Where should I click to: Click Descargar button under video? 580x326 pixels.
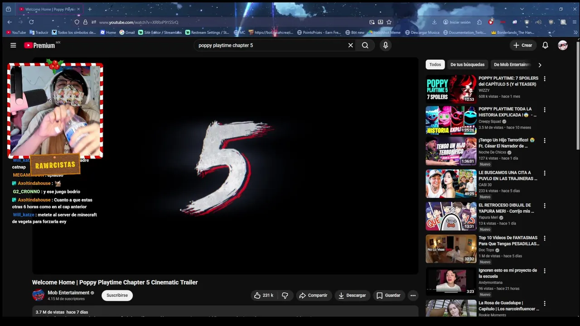pos(352,295)
